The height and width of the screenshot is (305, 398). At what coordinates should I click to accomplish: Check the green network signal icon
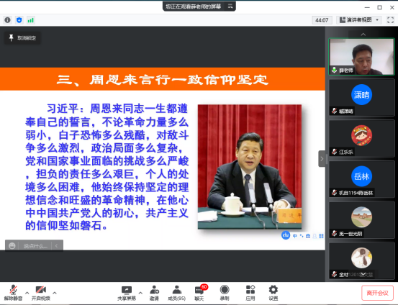[31, 20]
